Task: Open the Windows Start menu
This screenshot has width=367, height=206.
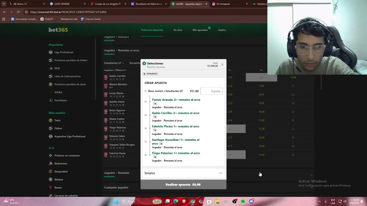Action: point(116,201)
